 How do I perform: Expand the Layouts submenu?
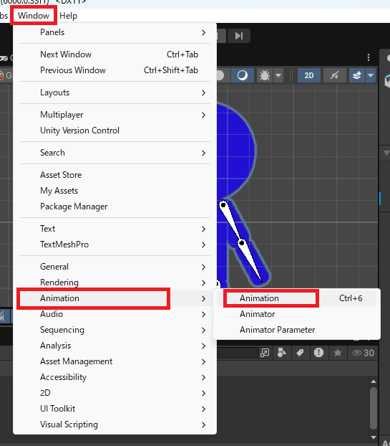point(114,92)
